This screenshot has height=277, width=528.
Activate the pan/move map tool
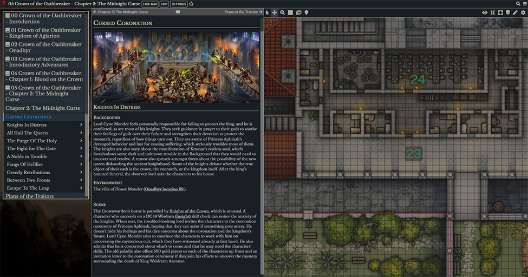275,12
